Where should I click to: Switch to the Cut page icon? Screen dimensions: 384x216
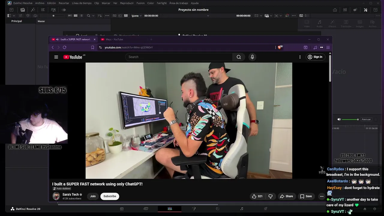click(146, 209)
